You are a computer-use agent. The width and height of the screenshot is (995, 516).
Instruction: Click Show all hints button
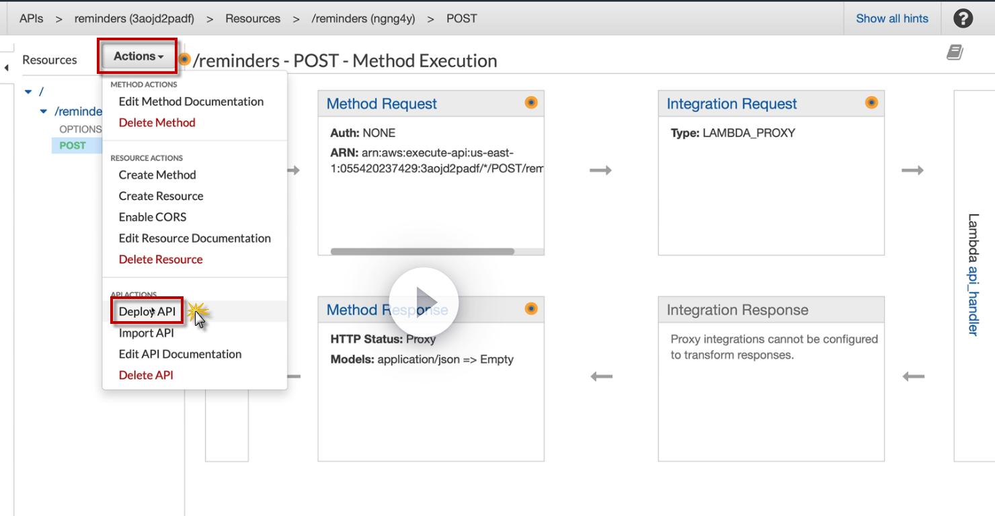891,19
